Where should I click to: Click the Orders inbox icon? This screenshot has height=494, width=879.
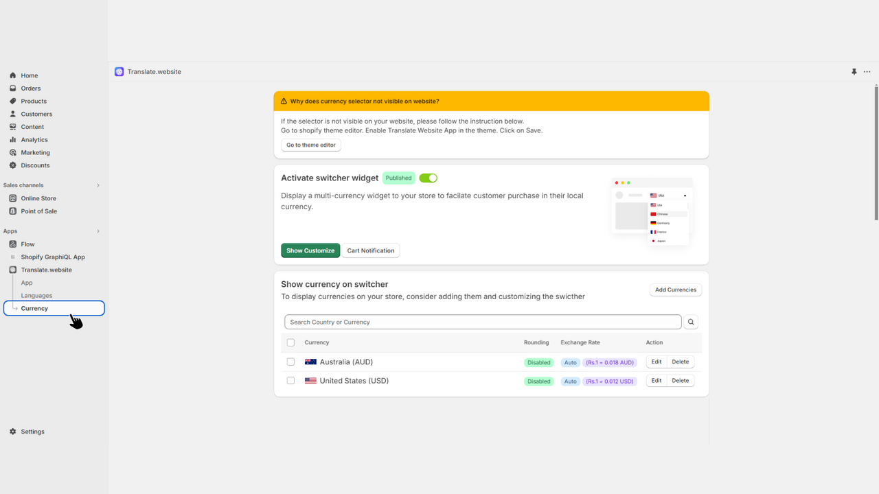coord(13,89)
